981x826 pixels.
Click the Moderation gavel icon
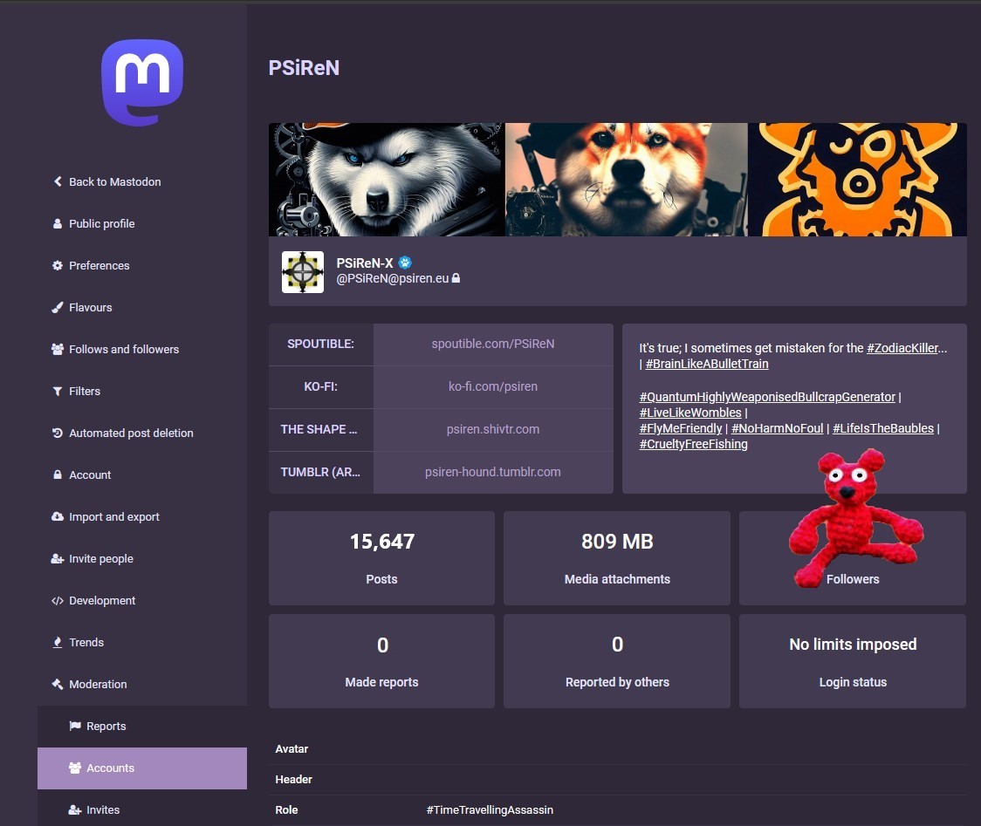click(58, 685)
